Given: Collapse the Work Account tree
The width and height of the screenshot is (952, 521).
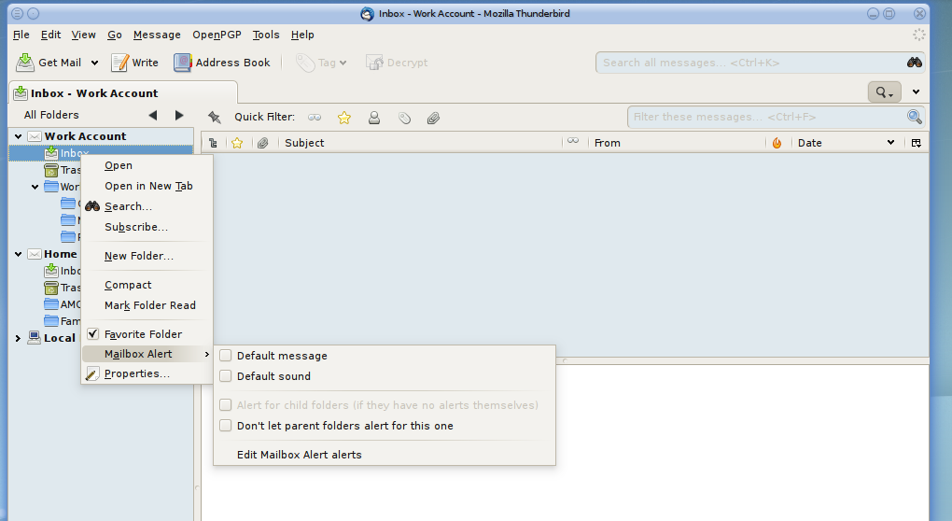Looking at the screenshot, I should click(19, 136).
